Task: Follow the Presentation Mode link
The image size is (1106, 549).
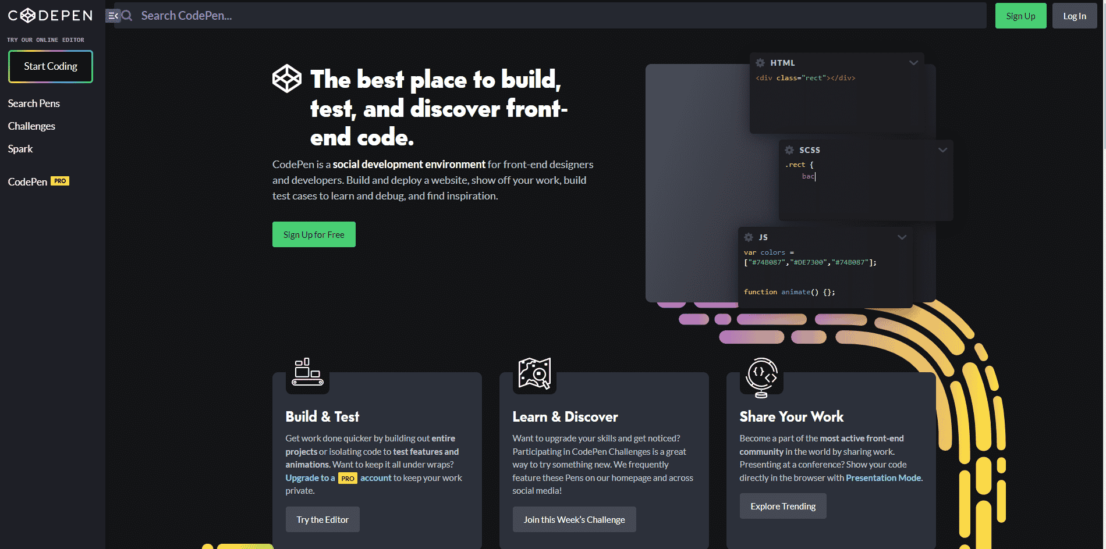Action: pos(883,477)
